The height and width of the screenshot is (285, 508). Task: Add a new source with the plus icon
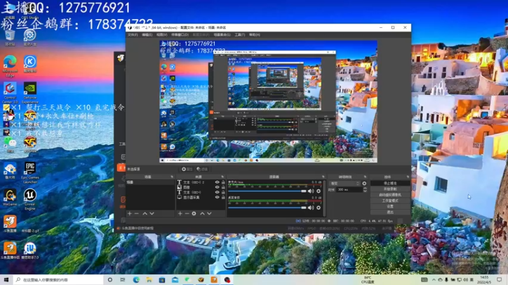click(180, 213)
